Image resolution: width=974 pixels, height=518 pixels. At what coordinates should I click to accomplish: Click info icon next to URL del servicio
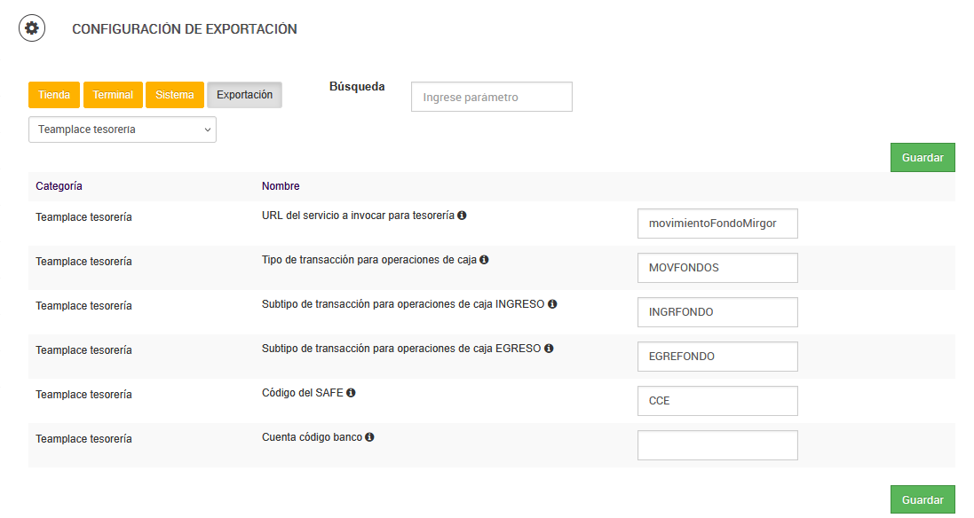[x=462, y=216]
